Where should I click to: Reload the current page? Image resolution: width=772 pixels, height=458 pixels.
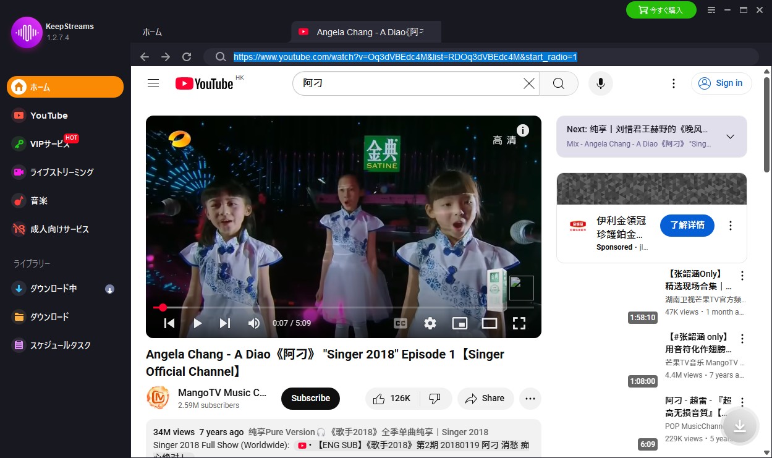pyautogui.click(x=187, y=57)
